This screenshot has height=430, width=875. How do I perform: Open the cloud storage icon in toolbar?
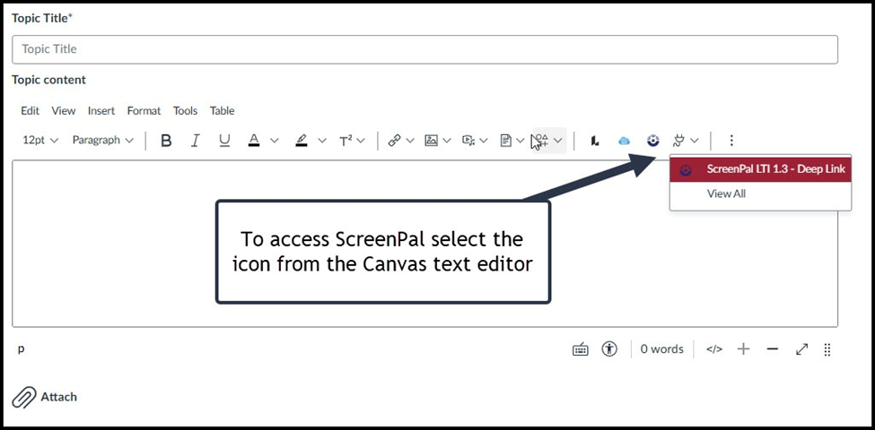click(624, 141)
